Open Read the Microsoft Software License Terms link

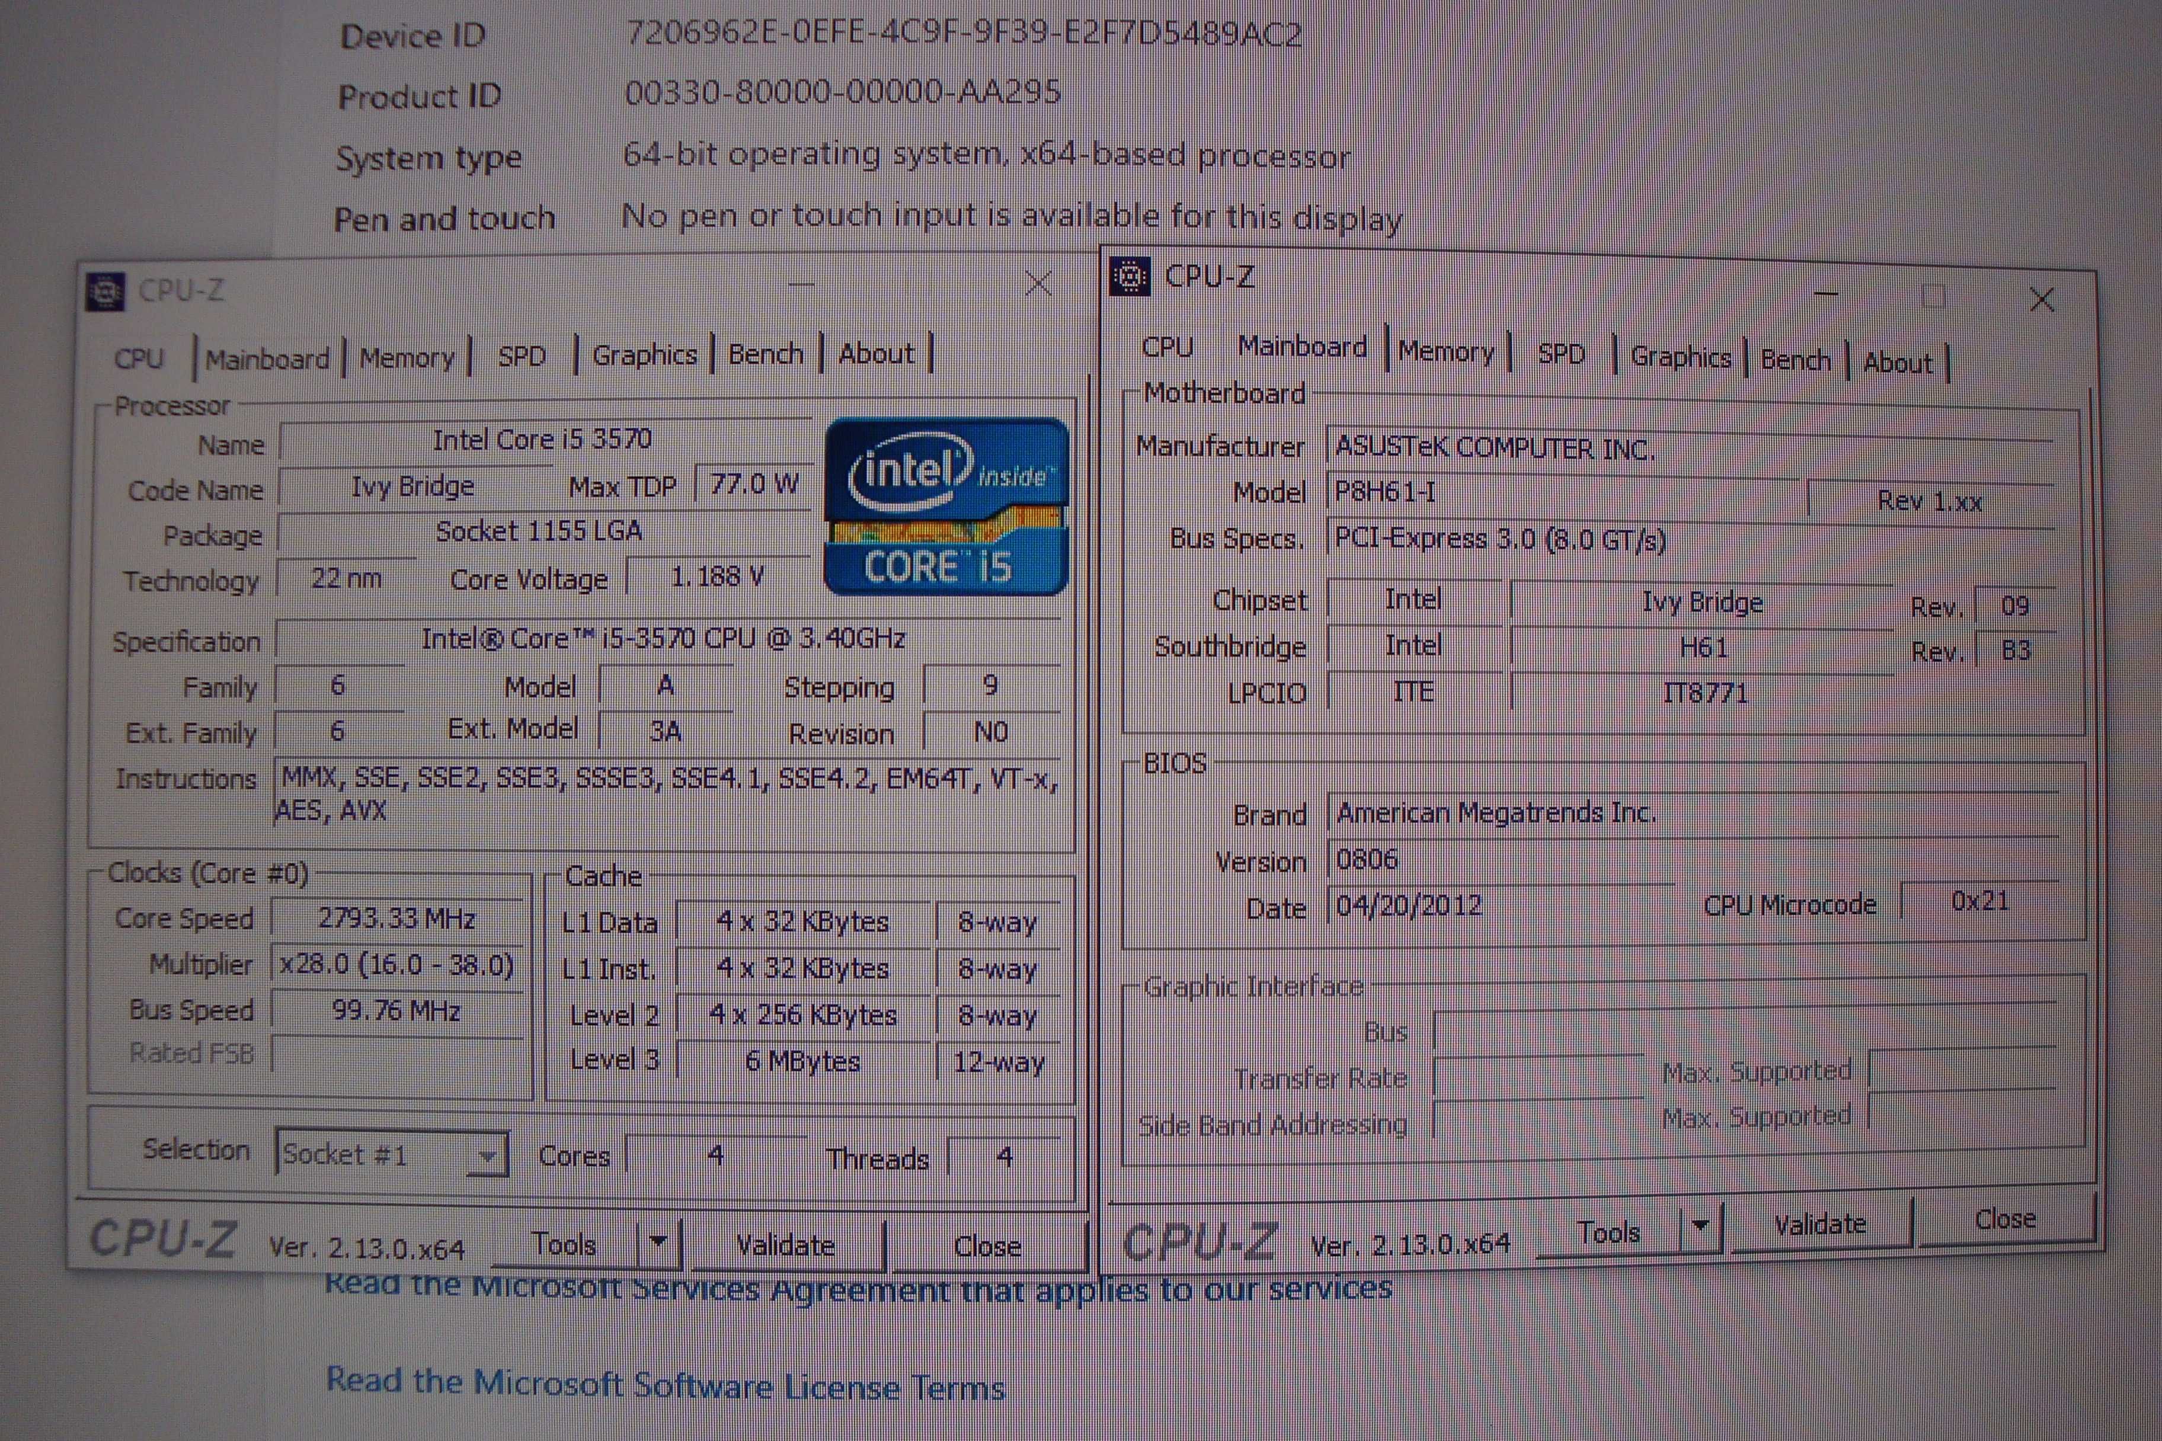pos(666,1383)
